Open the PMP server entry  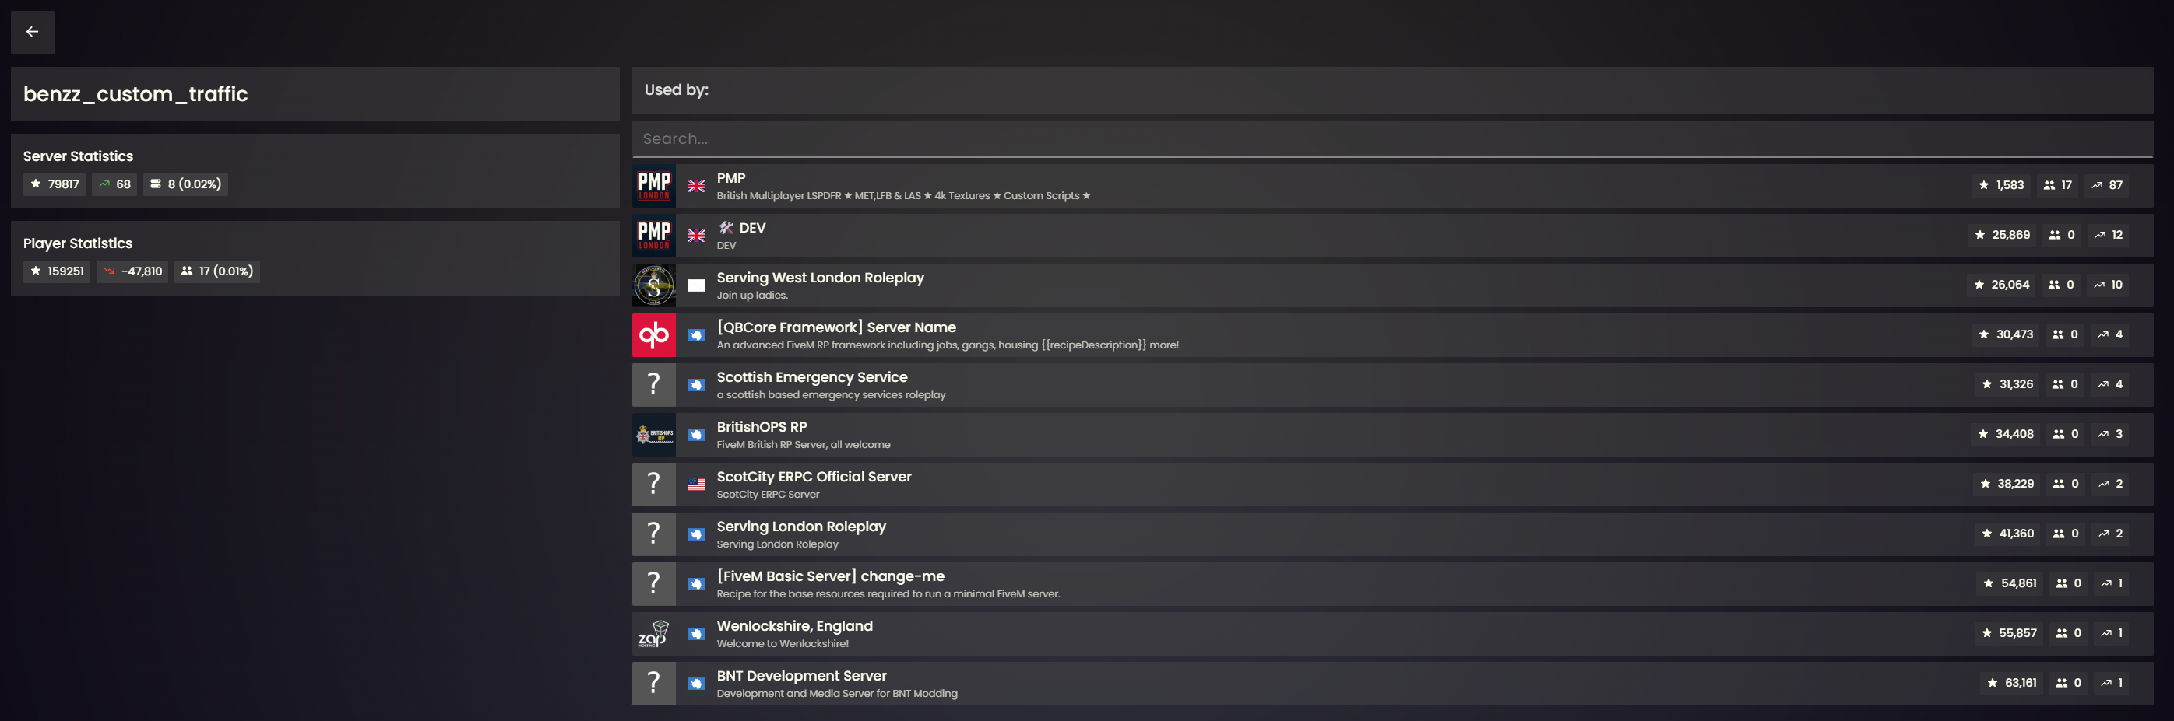click(731, 179)
